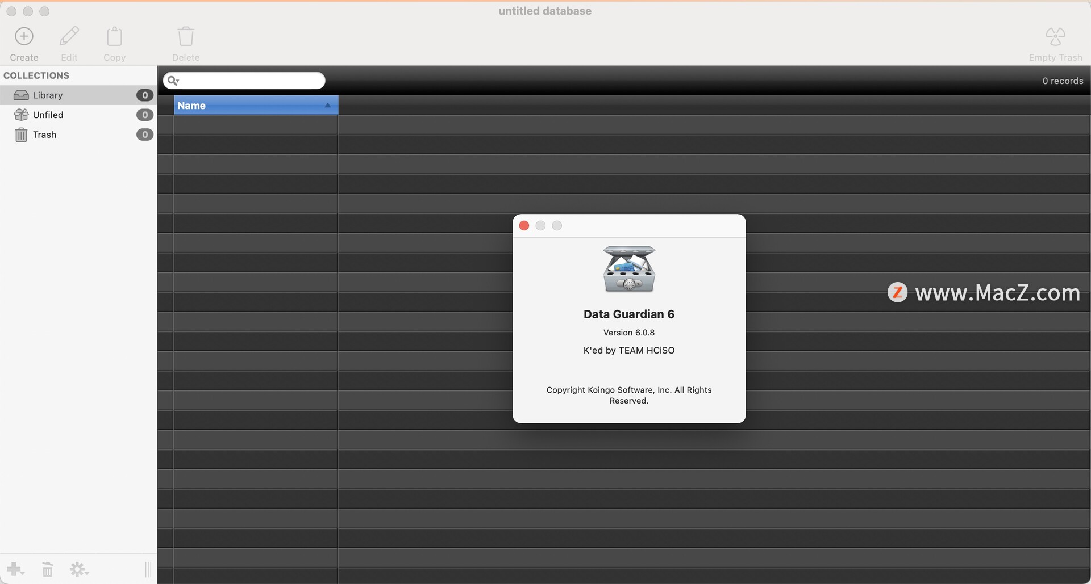Click the Create record toolbar icon
Screen dimensions: 1091x584
[x=24, y=37]
